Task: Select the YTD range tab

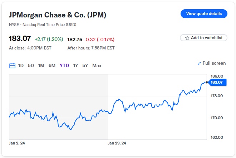Action: 64,65
